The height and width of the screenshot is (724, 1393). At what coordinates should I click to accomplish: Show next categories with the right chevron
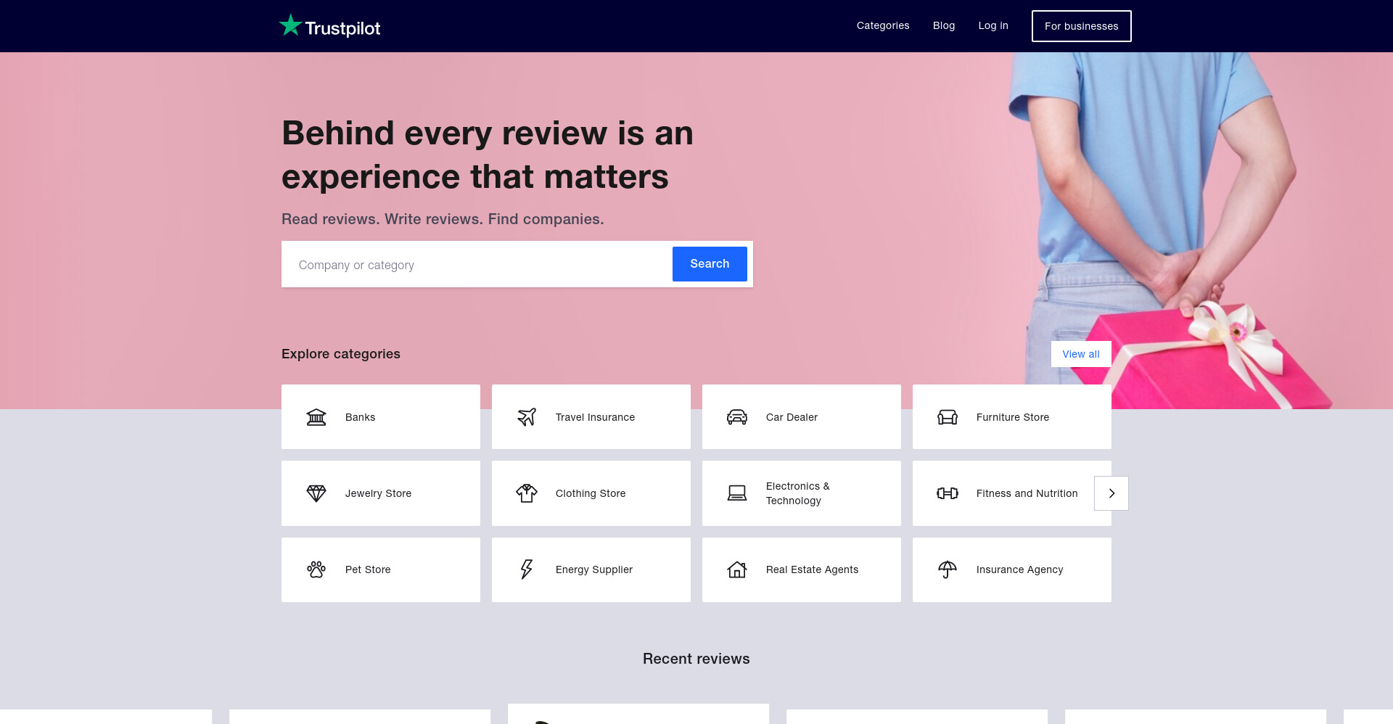1111,493
